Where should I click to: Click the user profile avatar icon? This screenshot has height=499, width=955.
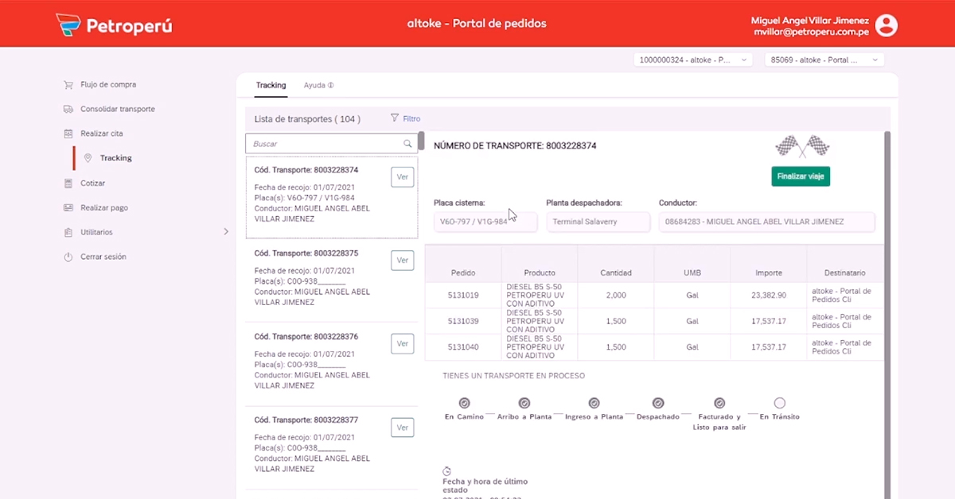pos(886,25)
